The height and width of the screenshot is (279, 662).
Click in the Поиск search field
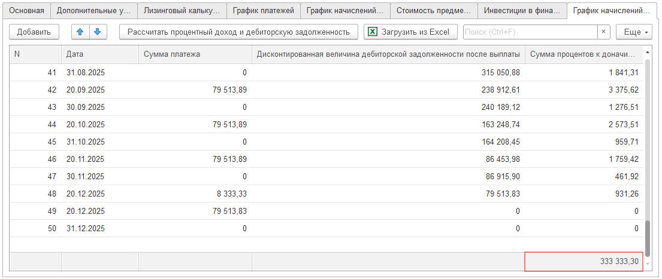click(530, 32)
